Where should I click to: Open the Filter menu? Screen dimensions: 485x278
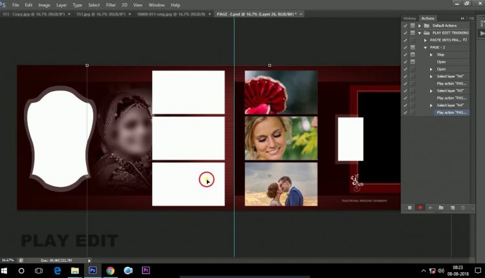[x=111, y=5]
